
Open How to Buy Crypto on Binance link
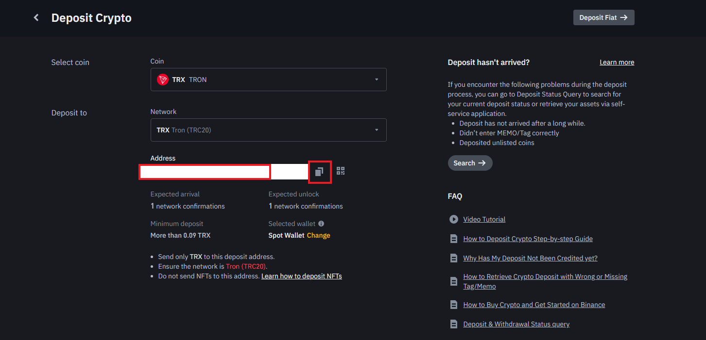pos(534,305)
